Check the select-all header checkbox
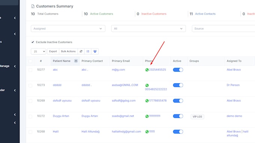This screenshot has height=143, width=255. pyautogui.click(x=30, y=61)
